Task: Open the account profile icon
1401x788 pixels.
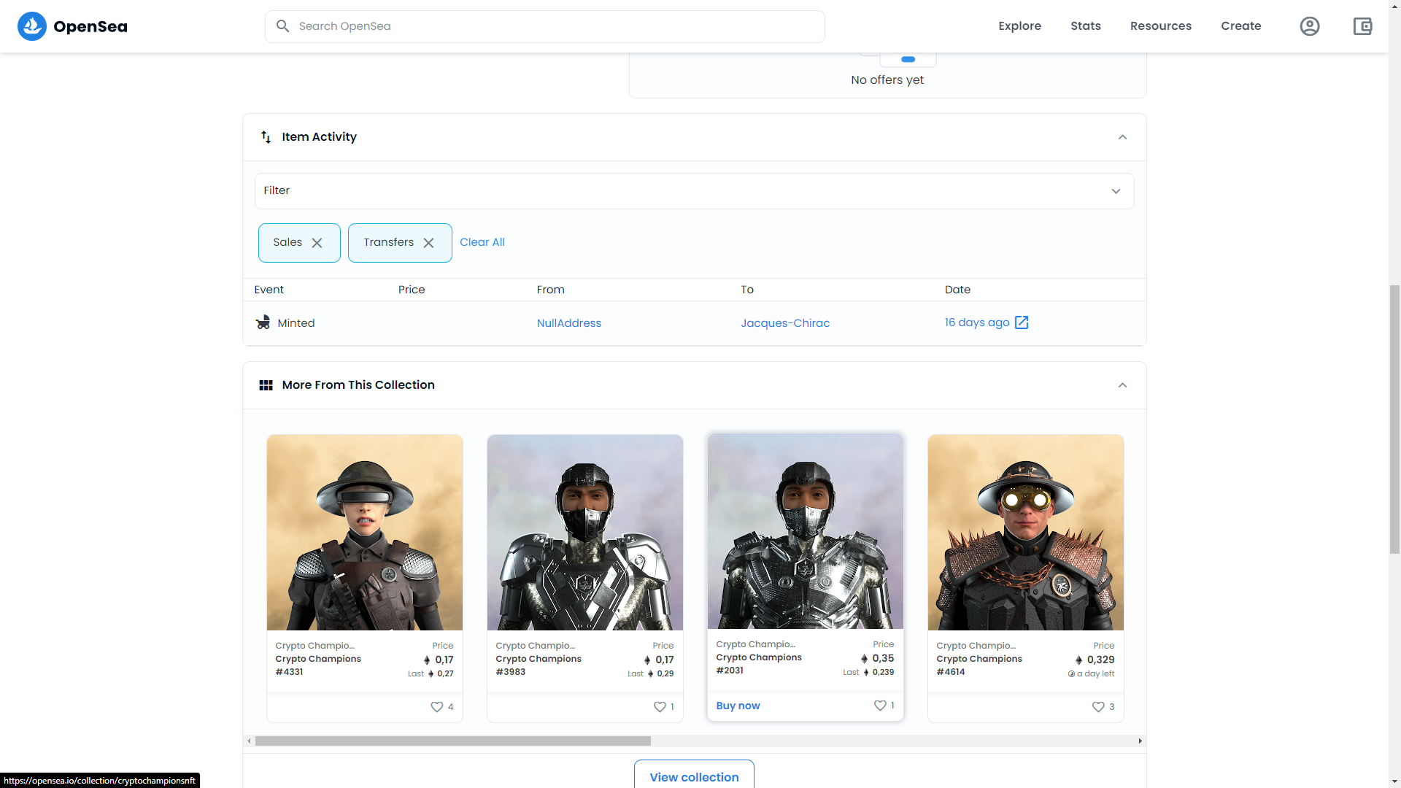Action: click(1309, 26)
